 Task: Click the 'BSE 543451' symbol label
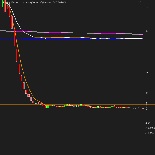pyautogui.click(x=59, y=2)
